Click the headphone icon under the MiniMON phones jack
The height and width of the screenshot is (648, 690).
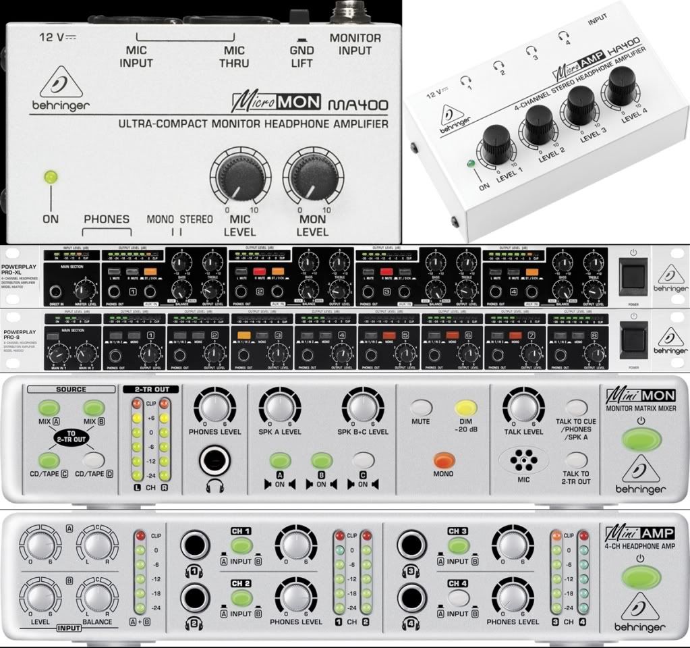point(214,485)
